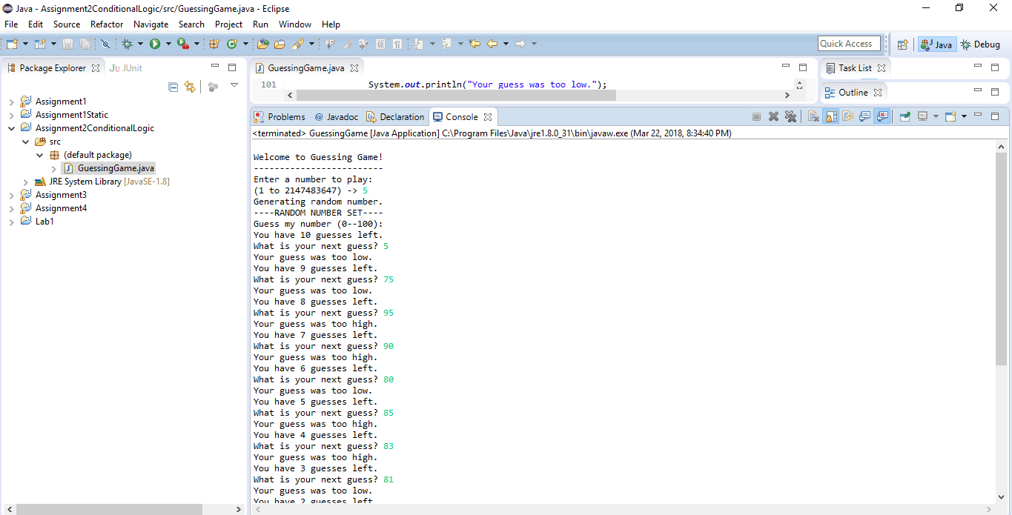This screenshot has height=515, width=1012.
Task: Click the Run Last Tool icon
Action: (x=182, y=44)
